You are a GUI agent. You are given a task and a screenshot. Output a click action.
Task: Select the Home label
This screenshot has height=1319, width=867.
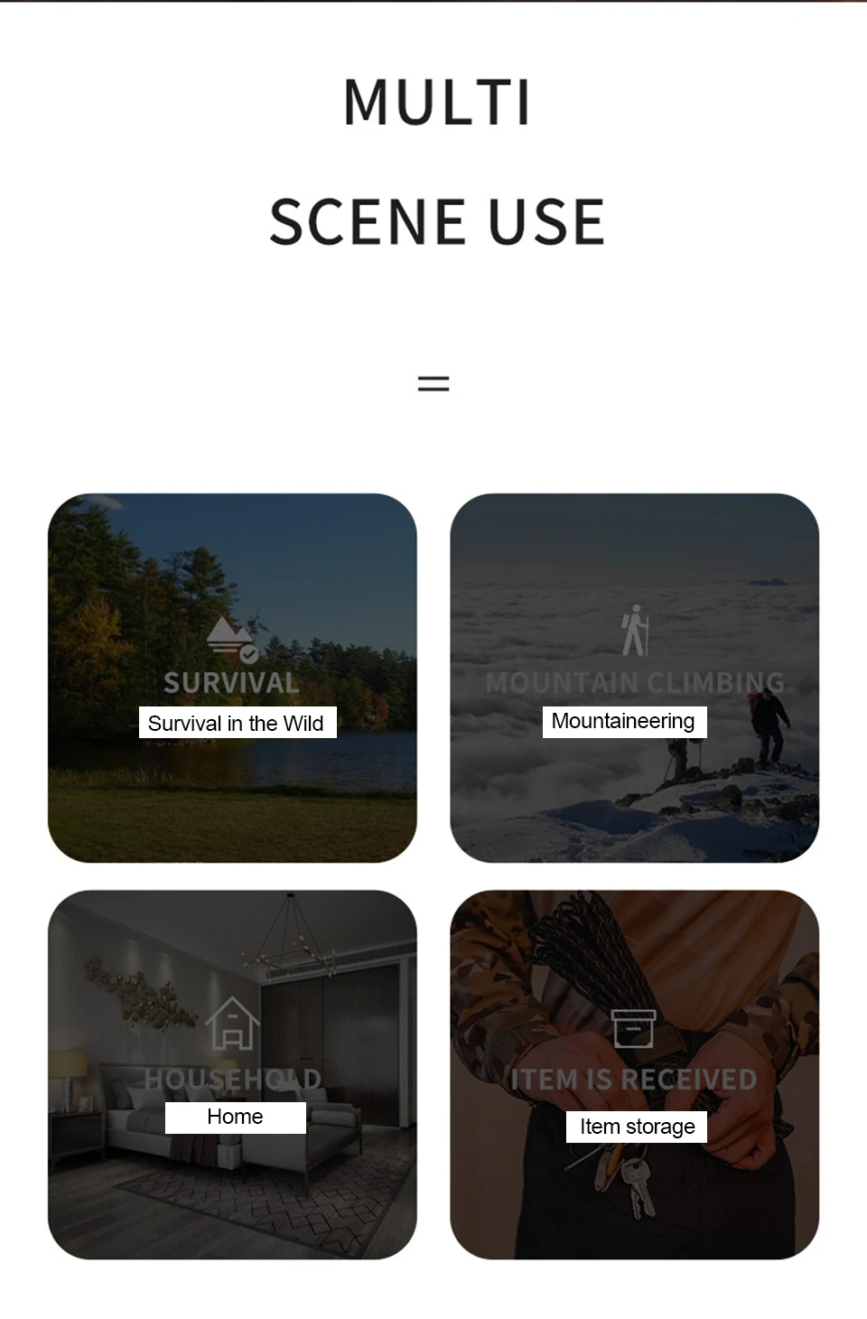pyautogui.click(x=235, y=1117)
